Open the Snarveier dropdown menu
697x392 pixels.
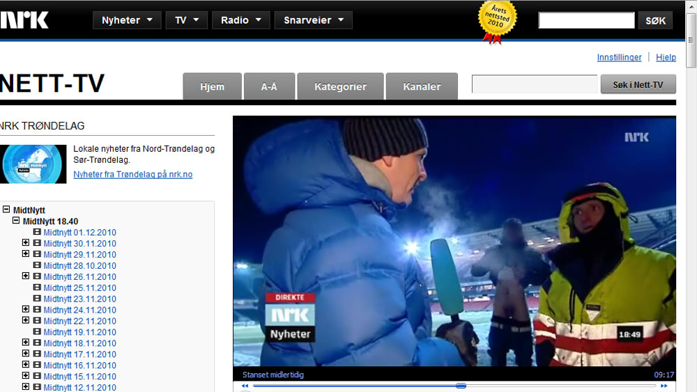coord(313,20)
